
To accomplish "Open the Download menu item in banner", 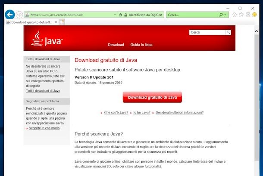I will [116, 45].
